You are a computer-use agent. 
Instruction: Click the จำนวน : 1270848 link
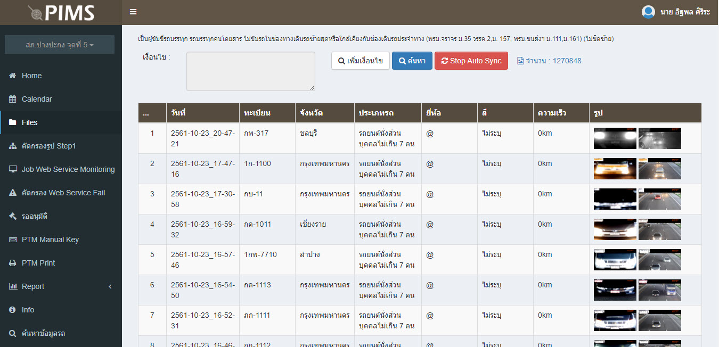pyautogui.click(x=549, y=61)
